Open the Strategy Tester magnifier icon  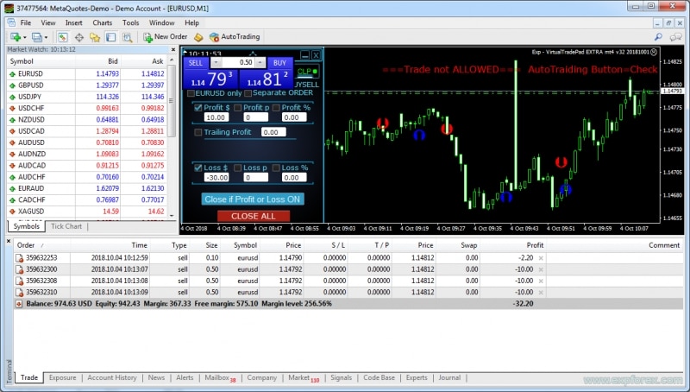126,37
